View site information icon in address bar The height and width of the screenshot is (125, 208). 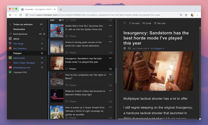pyautogui.click(x=27, y=15)
